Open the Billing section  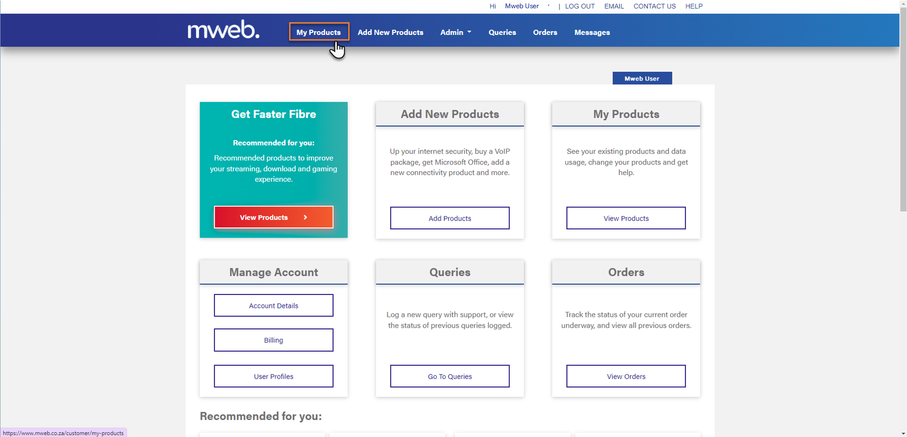[274, 340]
